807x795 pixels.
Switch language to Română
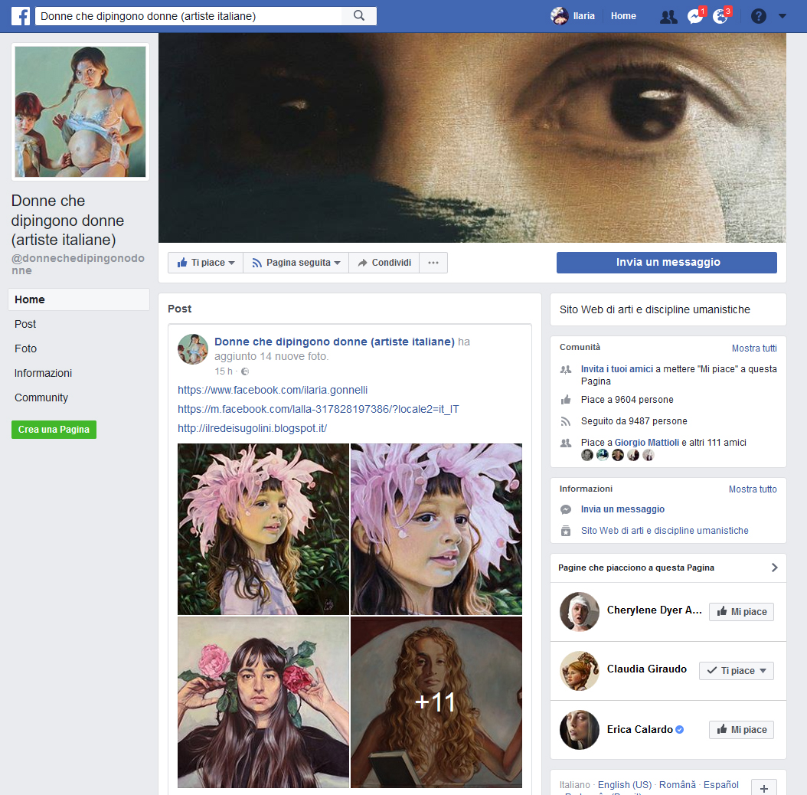click(x=678, y=785)
